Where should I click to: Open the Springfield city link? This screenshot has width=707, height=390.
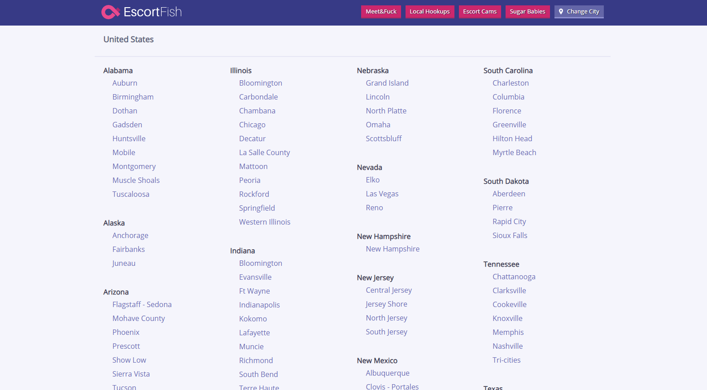click(x=257, y=208)
